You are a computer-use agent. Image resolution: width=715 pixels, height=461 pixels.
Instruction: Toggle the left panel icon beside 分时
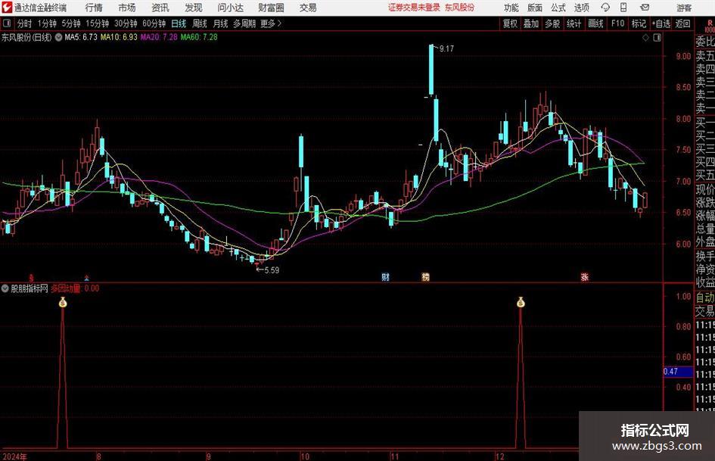pyautogui.click(x=6, y=23)
